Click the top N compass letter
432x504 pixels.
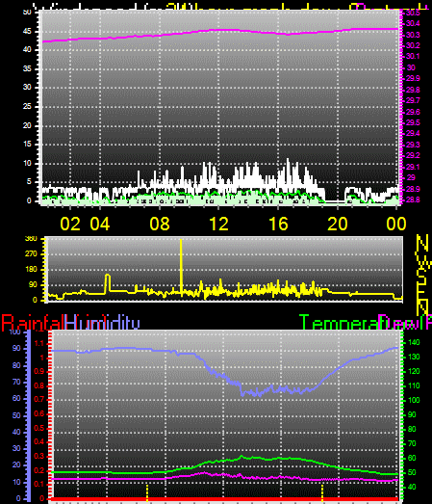click(422, 243)
